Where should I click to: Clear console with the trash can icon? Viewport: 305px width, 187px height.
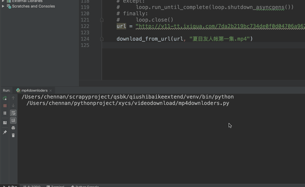click(x=13, y=135)
